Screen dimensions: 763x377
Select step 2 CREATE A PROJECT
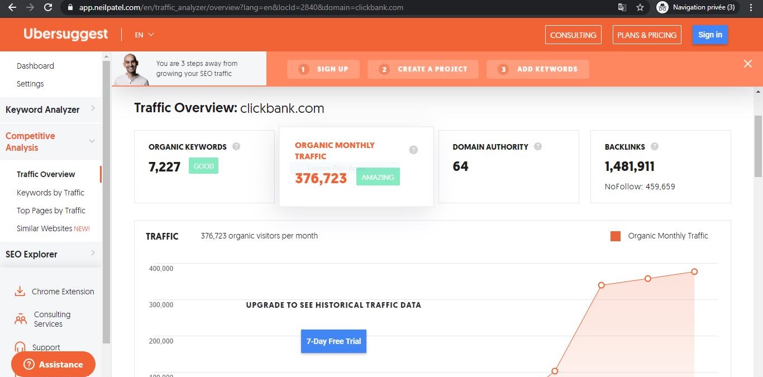click(423, 69)
